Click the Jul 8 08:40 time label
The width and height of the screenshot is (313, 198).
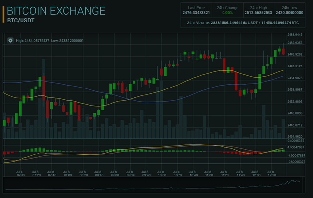tap(99, 173)
